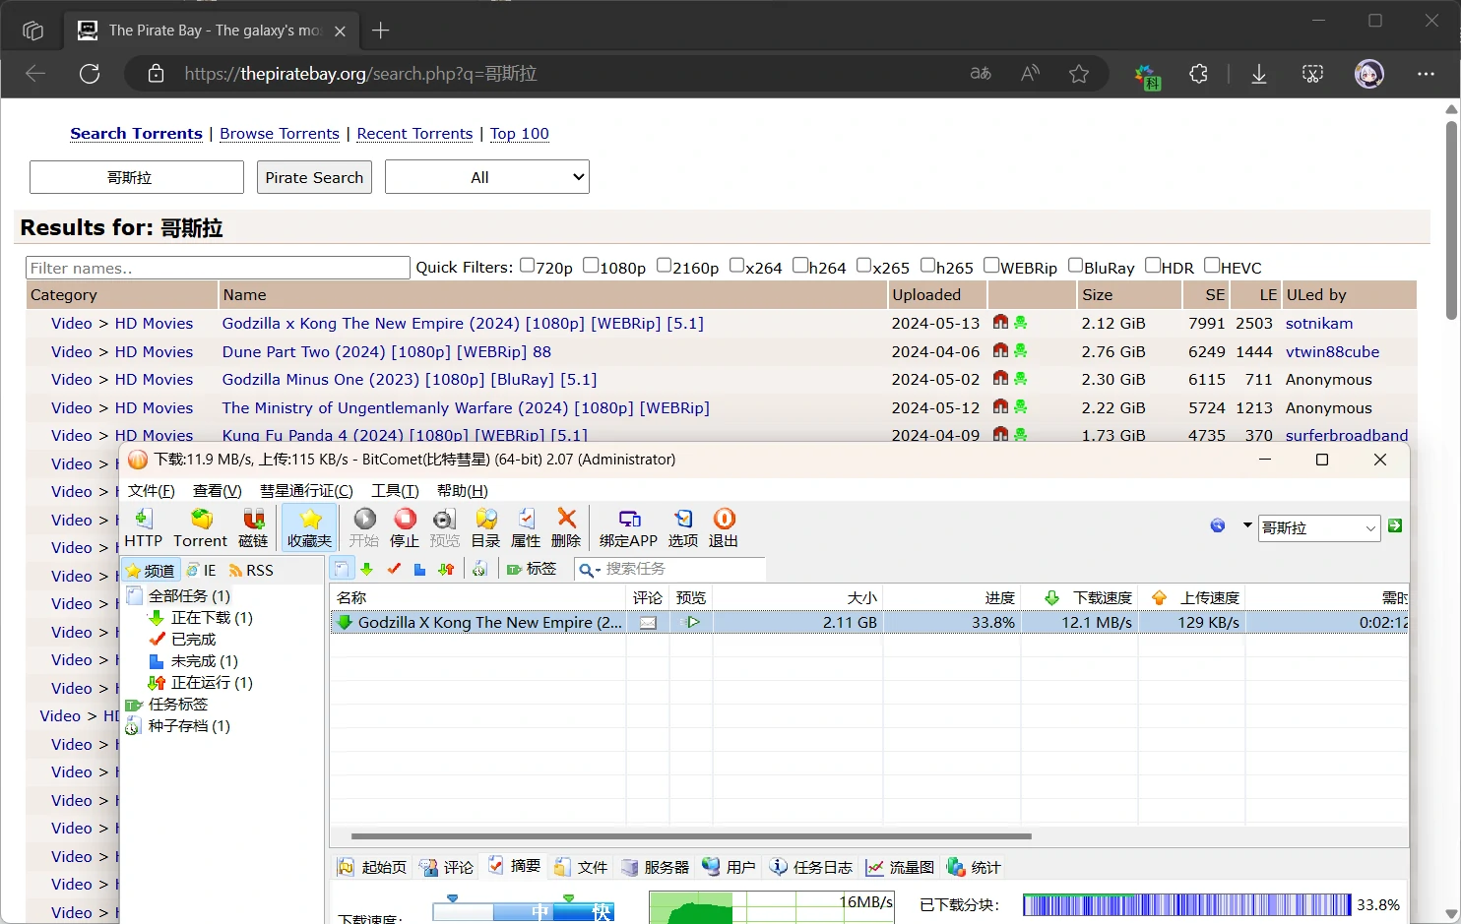This screenshot has width=1461, height=924.
Task: Check the x264 quick filter
Action: click(736, 266)
